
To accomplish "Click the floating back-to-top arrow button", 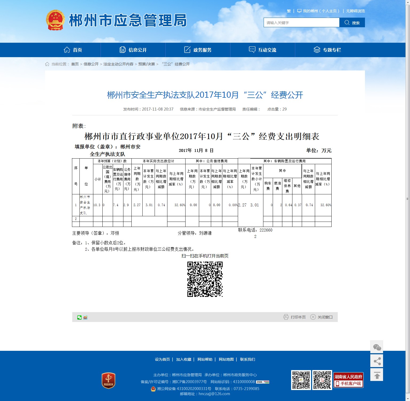I will (x=377, y=375).
